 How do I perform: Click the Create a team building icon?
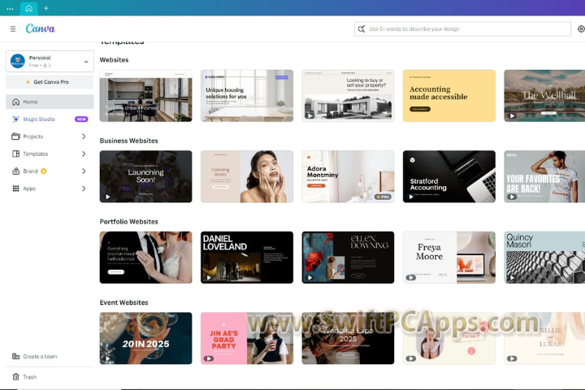click(x=15, y=357)
